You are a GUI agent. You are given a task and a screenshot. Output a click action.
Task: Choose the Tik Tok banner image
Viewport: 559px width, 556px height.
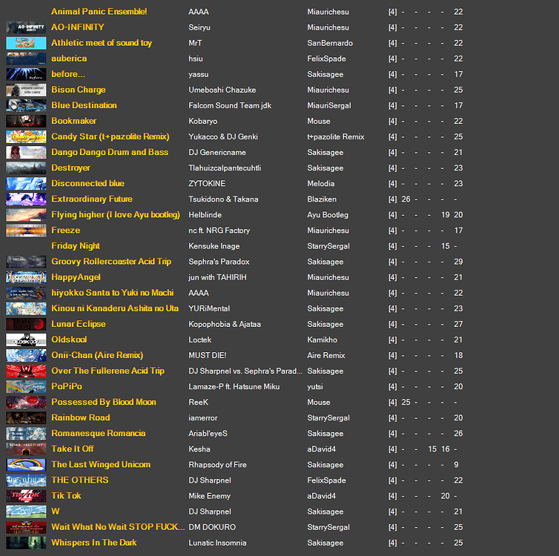(26, 496)
